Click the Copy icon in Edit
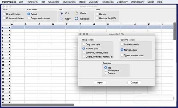Viewport: 178px width, 108px height. [61, 19]
